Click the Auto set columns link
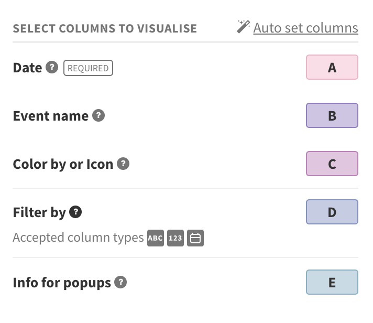This screenshot has width=373, height=323. pyautogui.click(x=305, y=28)
